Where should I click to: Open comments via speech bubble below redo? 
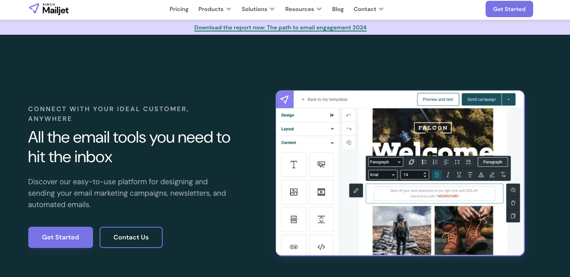[x=349, y=143]
